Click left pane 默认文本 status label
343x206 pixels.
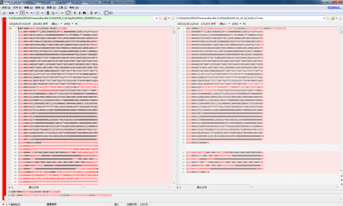(x=34, y=188)
